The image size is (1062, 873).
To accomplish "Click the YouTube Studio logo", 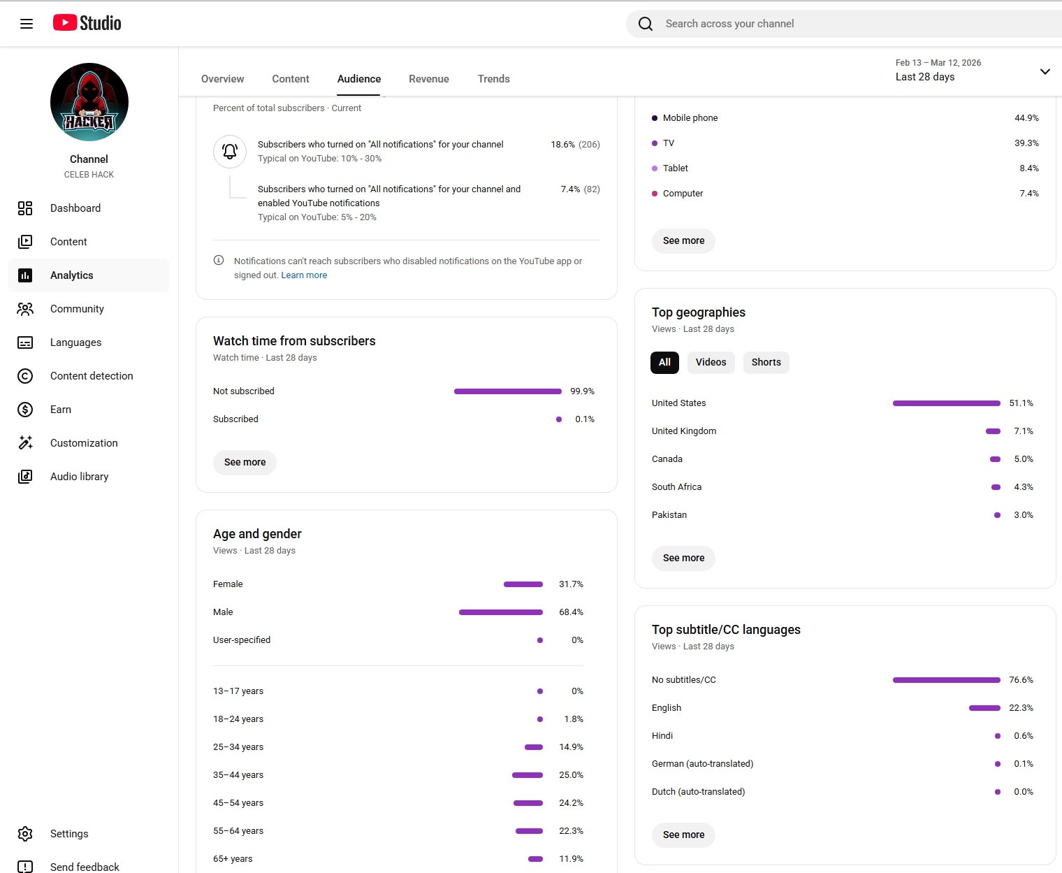I will [x=87, y=23].
